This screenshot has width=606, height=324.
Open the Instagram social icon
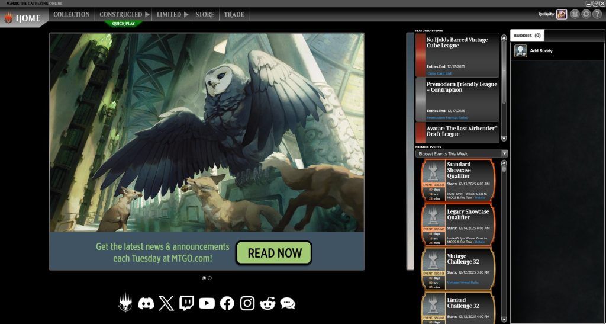247,303
